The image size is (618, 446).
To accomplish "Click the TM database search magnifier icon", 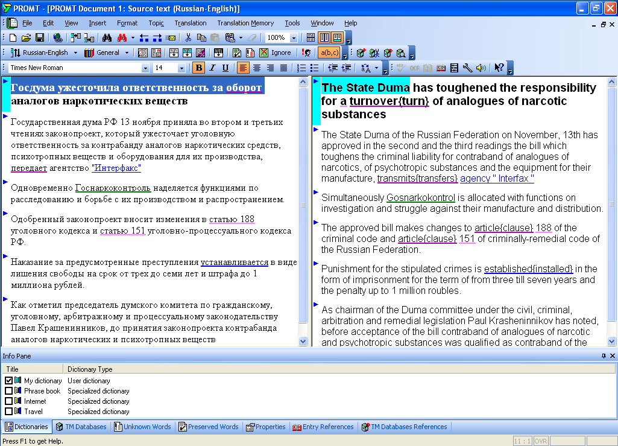I will click(x=401, y=53).
